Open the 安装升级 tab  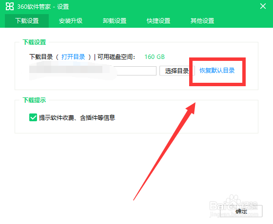(71, 20)
